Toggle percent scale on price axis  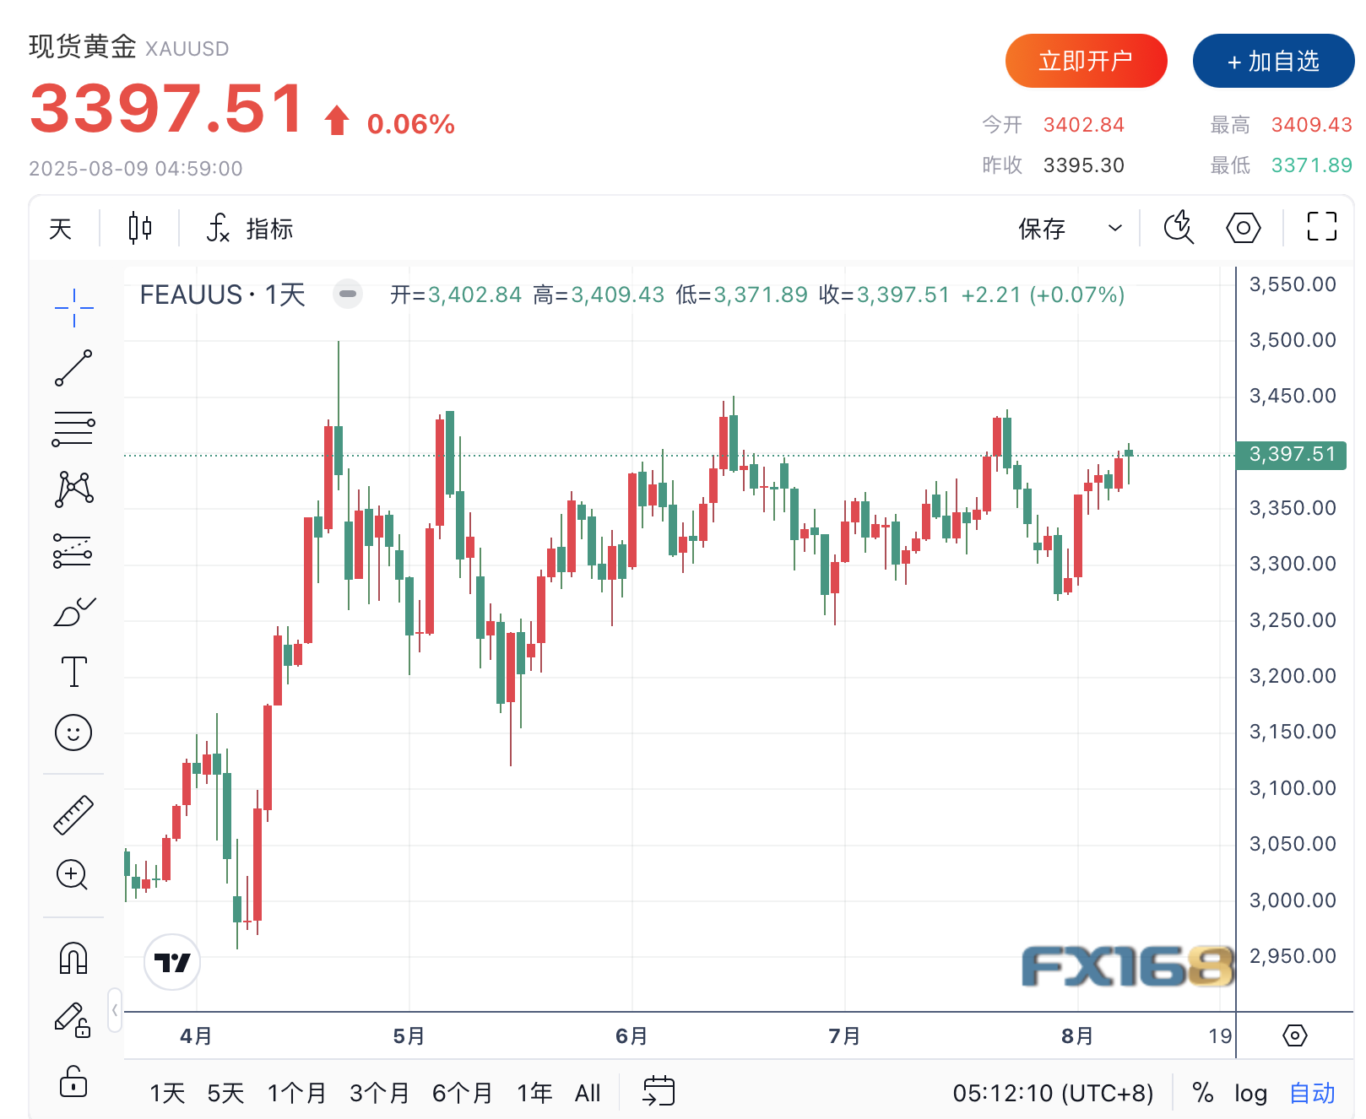(x=1203, y=1094)
